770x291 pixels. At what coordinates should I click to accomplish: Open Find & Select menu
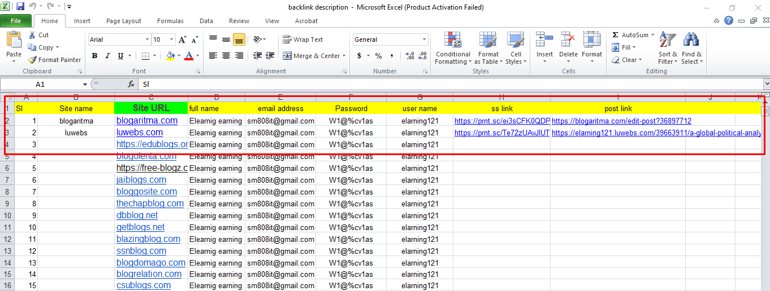(691, 48)
